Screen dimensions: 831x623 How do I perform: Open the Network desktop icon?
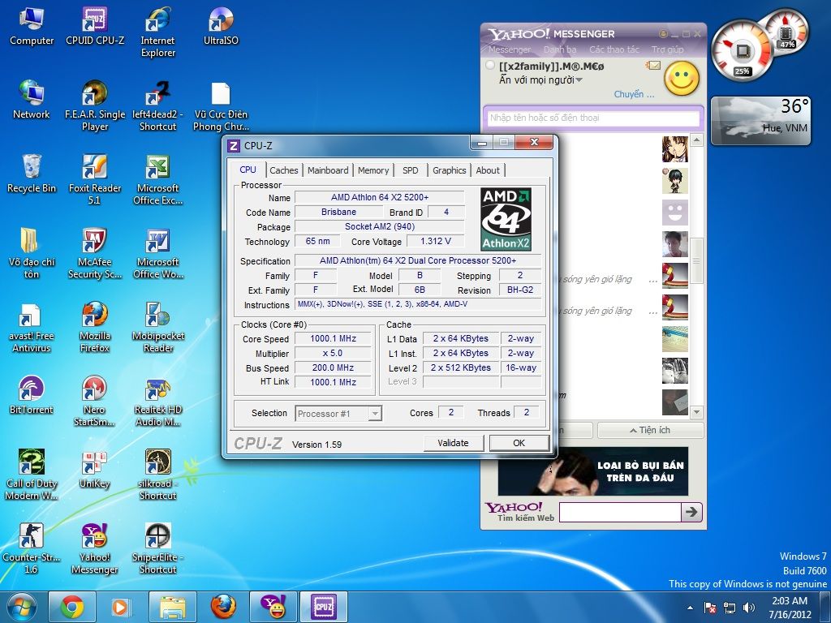(32, 99)
